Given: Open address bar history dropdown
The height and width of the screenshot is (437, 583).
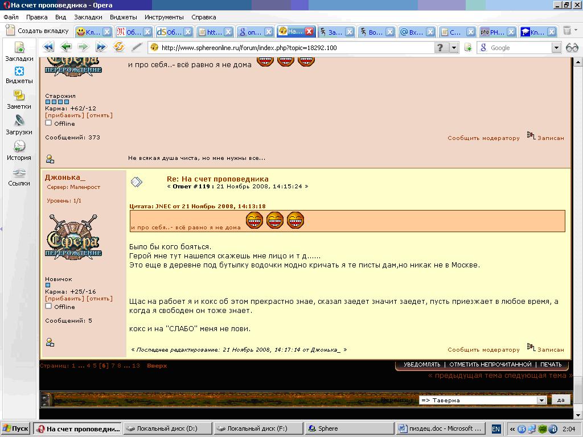Looking at the screenshot, I should 454,48.
